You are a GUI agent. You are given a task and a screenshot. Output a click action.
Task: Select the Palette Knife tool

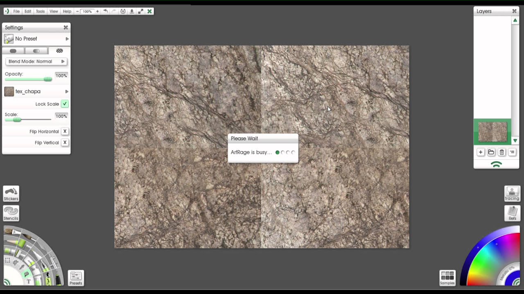pos(43,246)
